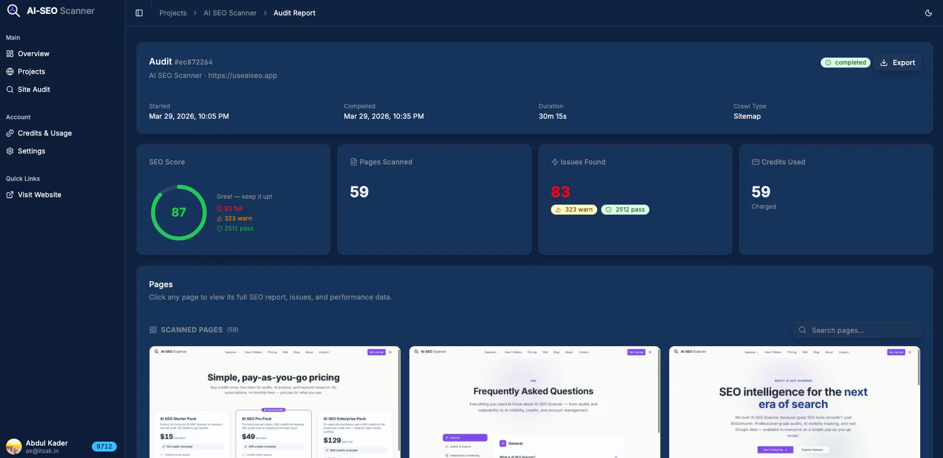
Task: Click the 2512 pass line in SEO Score
Action: point(235,229)
